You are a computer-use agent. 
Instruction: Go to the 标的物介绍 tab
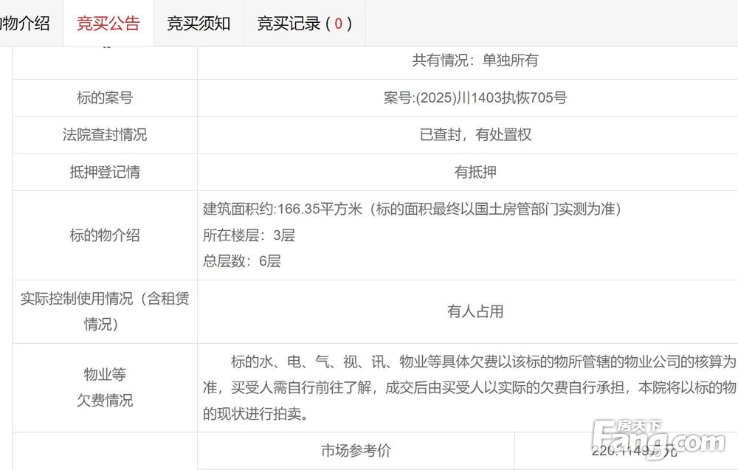pos(26,24)
